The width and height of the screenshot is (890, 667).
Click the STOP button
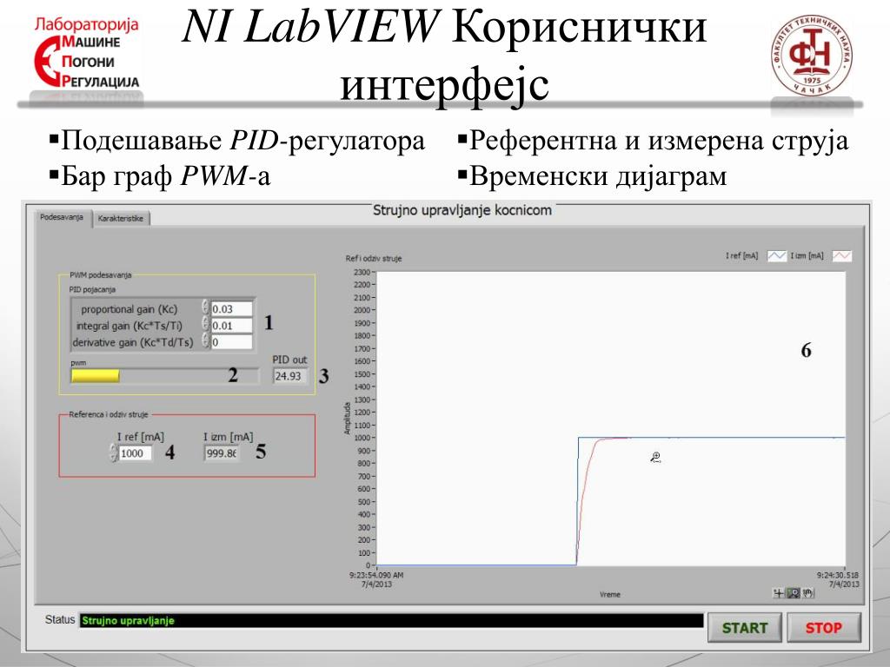(824, 628)
